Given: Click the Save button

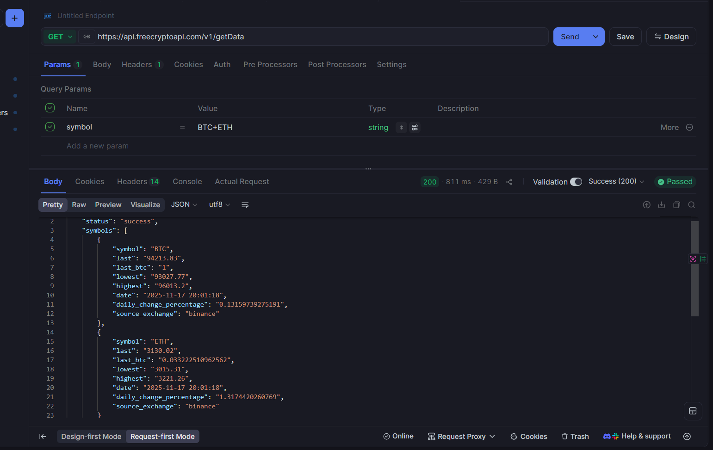Looking at the screenshot, I should pos(625,36).
